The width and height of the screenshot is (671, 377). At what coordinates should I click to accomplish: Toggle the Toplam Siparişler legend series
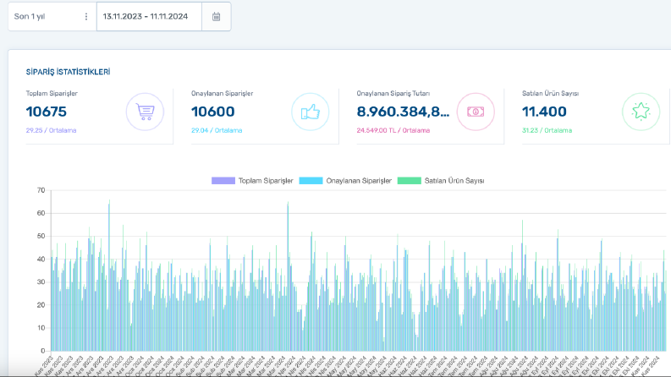[252, 181]
